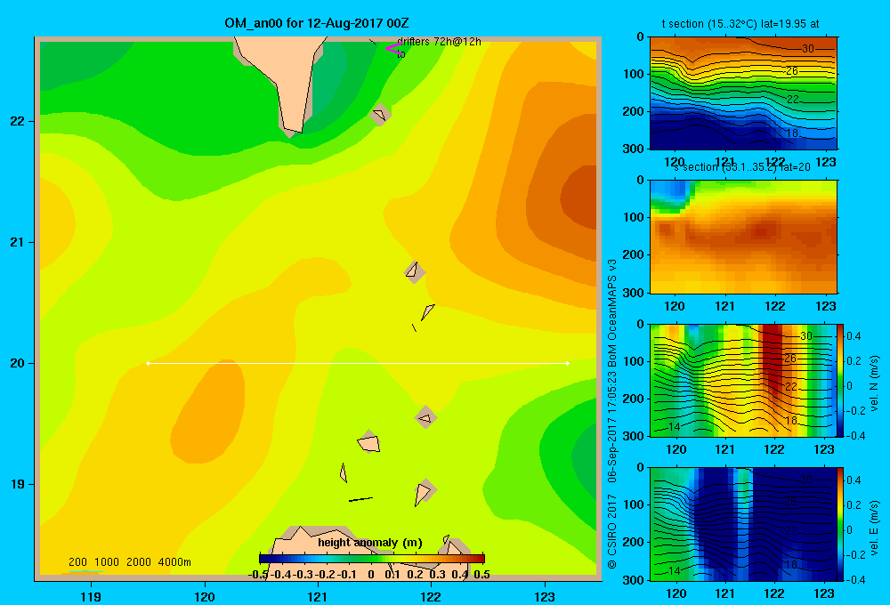890x605 pixels.
Task: Click the title "OM_an00 for 12-Aug-2017 00Z"
Action: coord(317,23)
